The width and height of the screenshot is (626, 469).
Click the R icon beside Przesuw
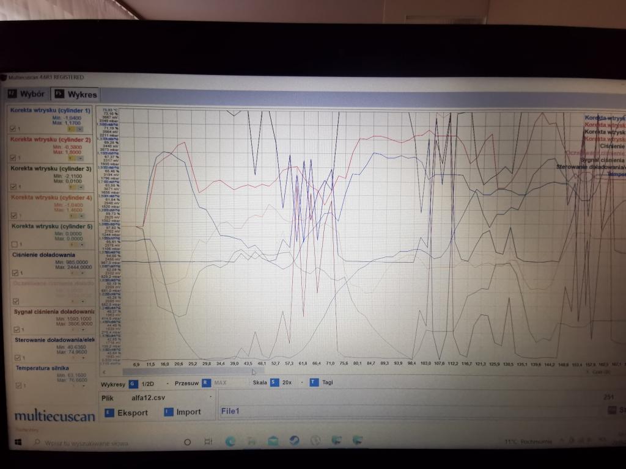point(206,384)
